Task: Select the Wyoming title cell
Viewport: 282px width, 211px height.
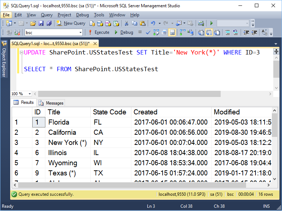Action: pos(68,163)
